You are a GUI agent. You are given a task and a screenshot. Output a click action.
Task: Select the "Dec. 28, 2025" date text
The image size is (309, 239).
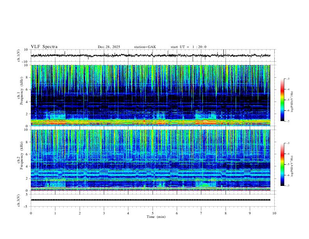[109, 47]
